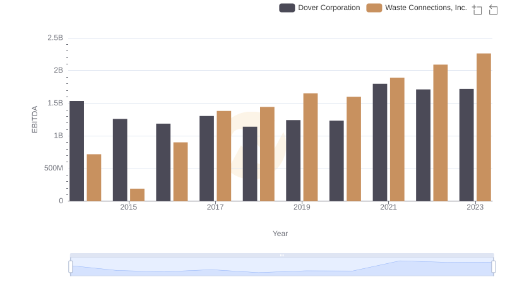Click Dover Corporation bar for 2014
This screenshot has width=505, height=291.
pyautogui.click(x=76, y=151)
